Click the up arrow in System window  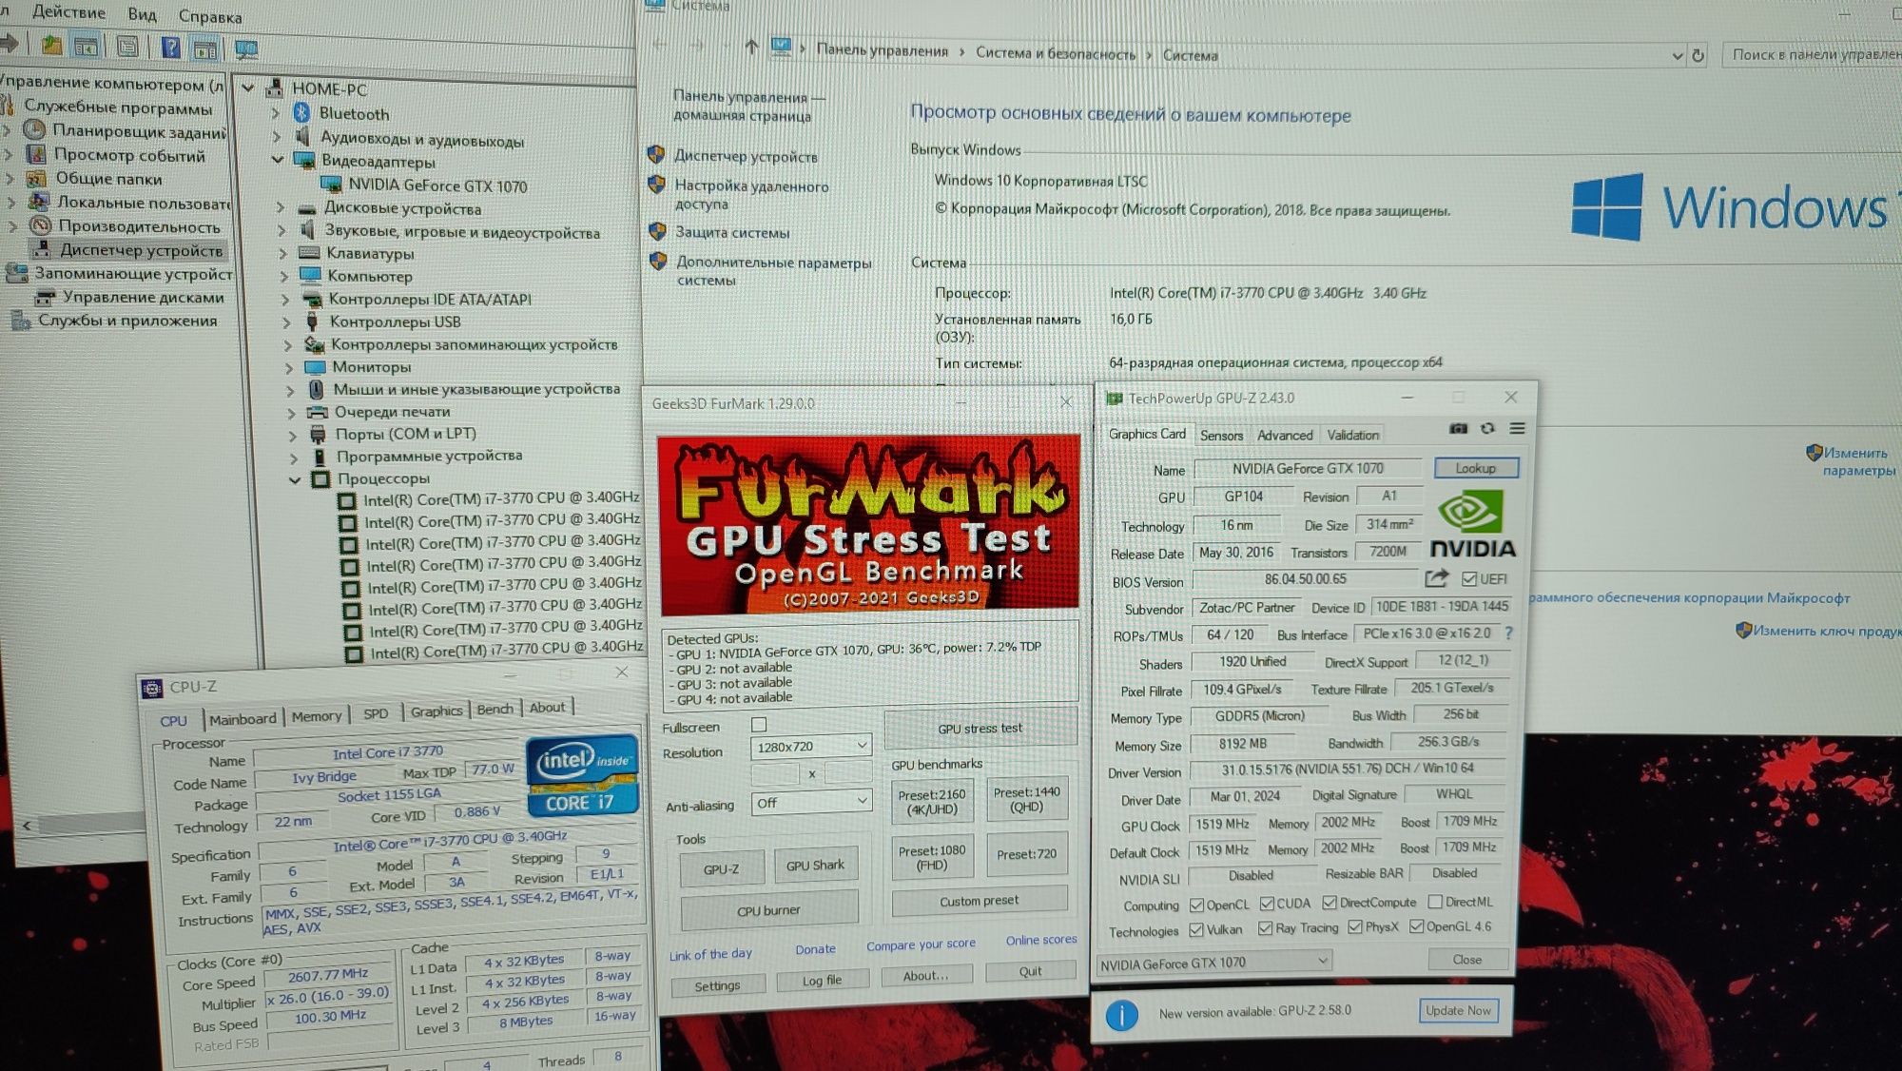751,47
